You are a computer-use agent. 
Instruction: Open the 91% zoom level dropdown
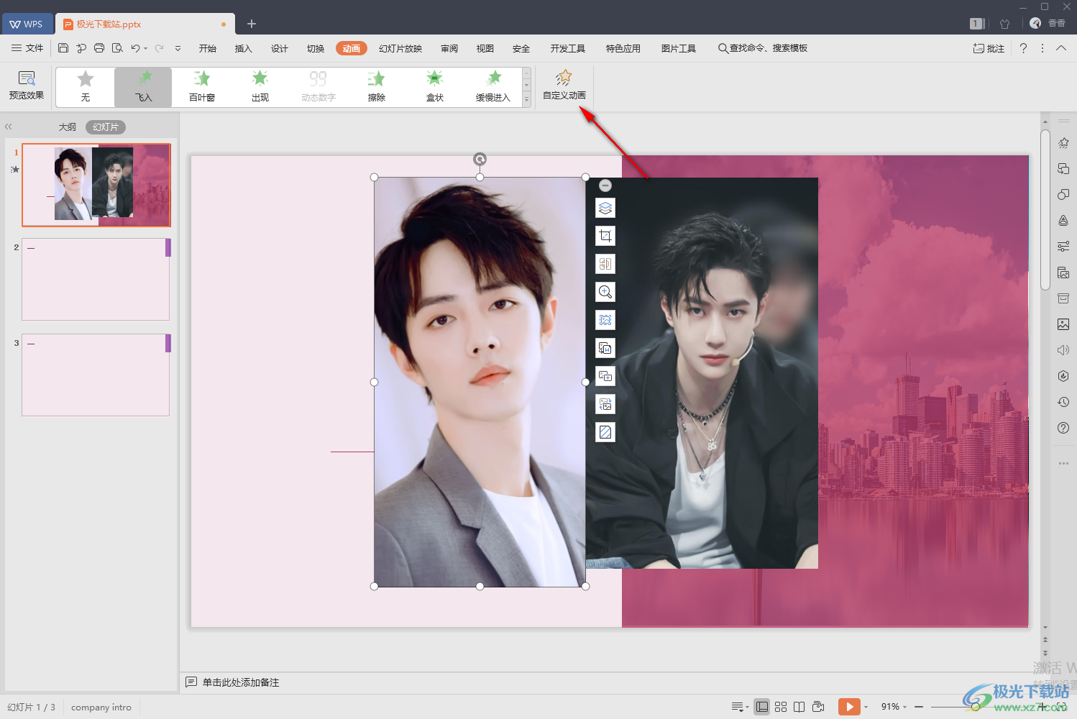click(894, 707)
